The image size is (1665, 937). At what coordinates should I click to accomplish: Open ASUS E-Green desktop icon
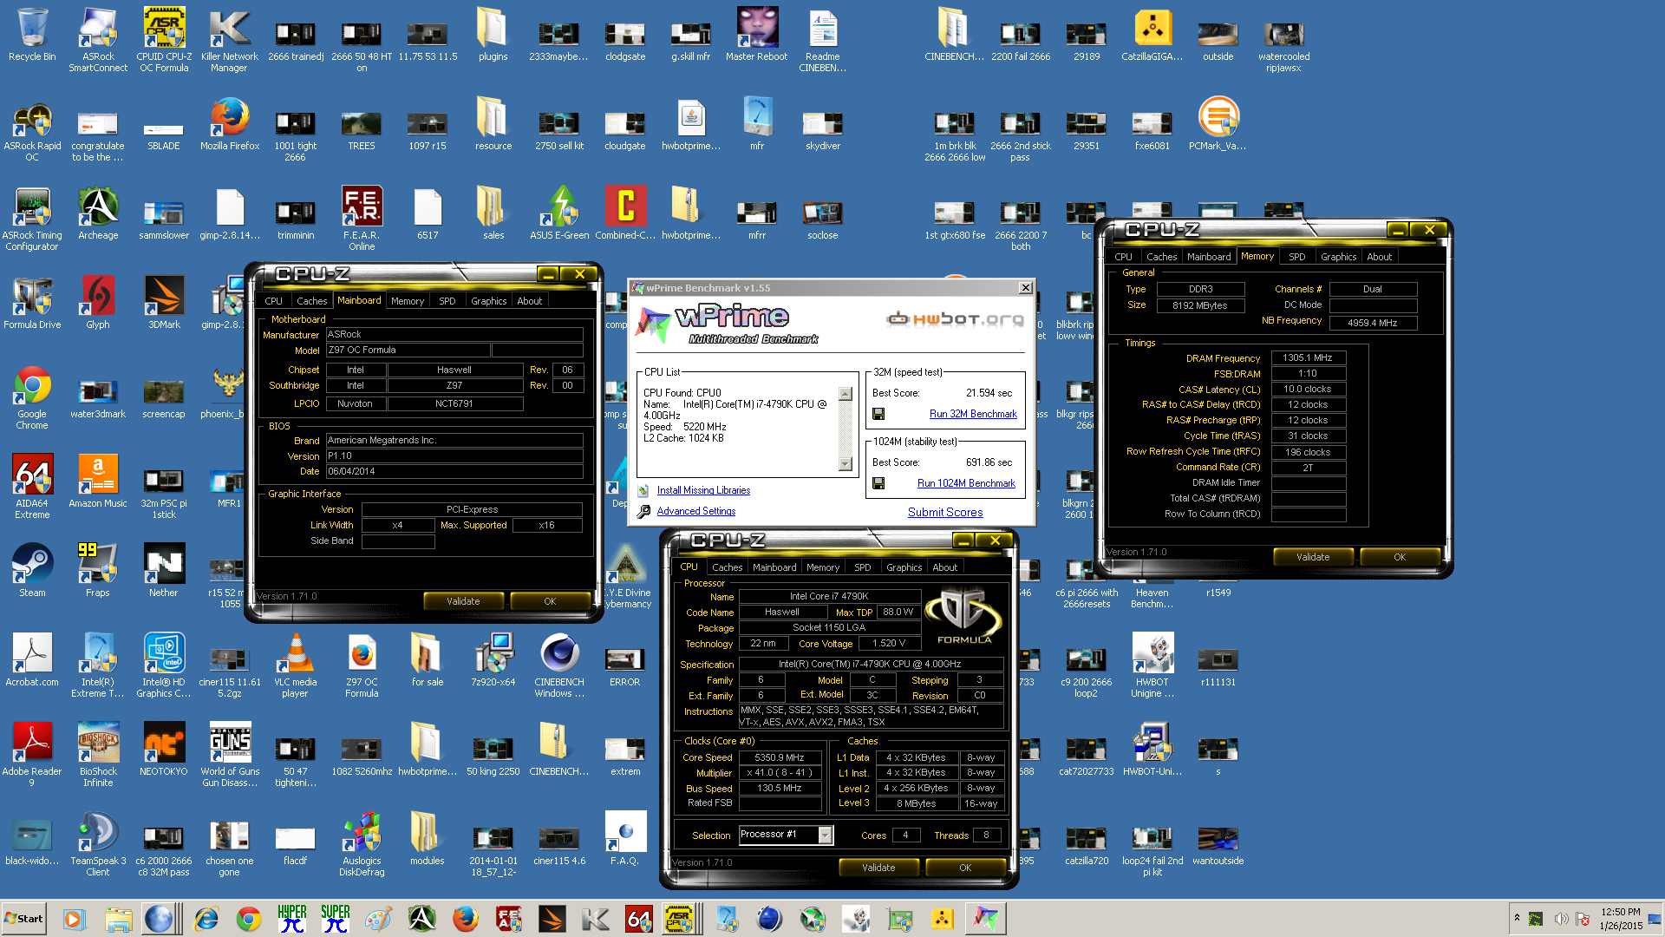(559, 213)
